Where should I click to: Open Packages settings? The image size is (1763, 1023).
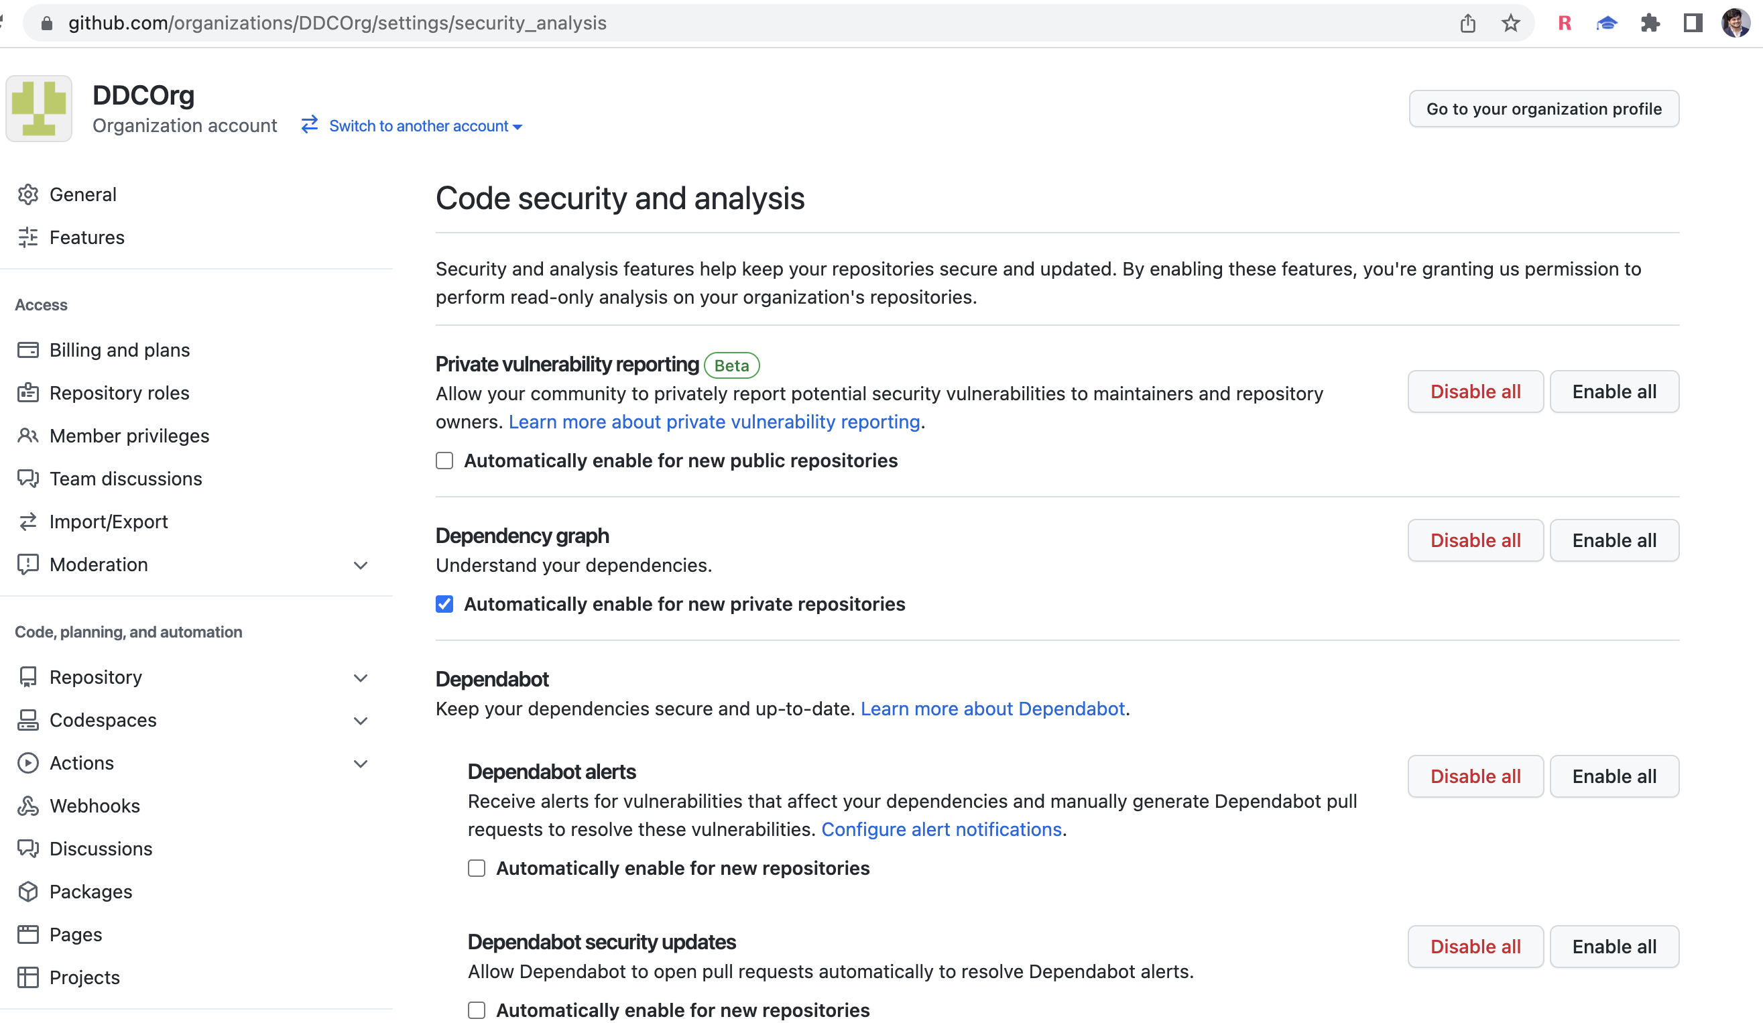click(x=91, y=892)
